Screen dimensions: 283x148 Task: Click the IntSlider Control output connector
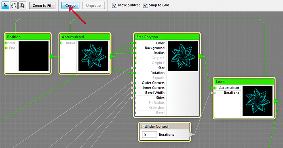[192, 134]
